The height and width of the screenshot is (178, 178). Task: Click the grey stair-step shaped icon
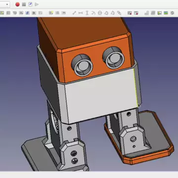click(147, 13)
